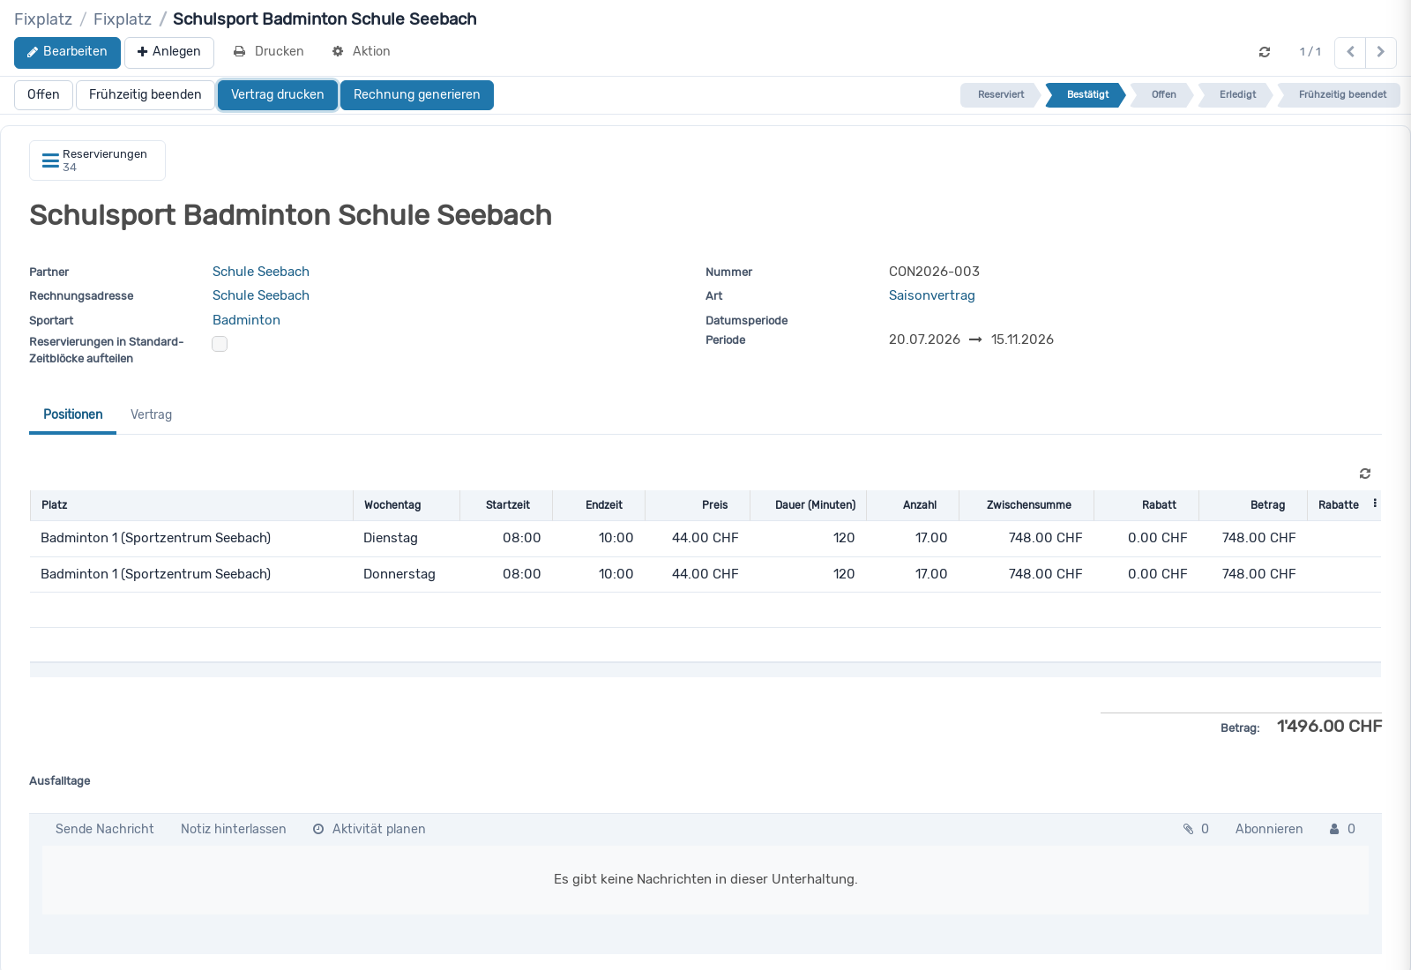
Task: Sort by the Zwischensumme column header
Action: (1027, 505)
